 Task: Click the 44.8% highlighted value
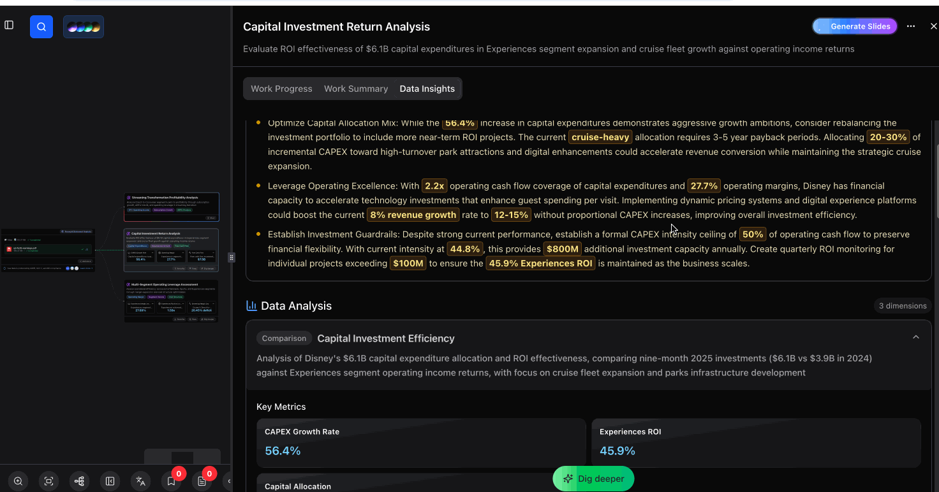coord(465,249)
